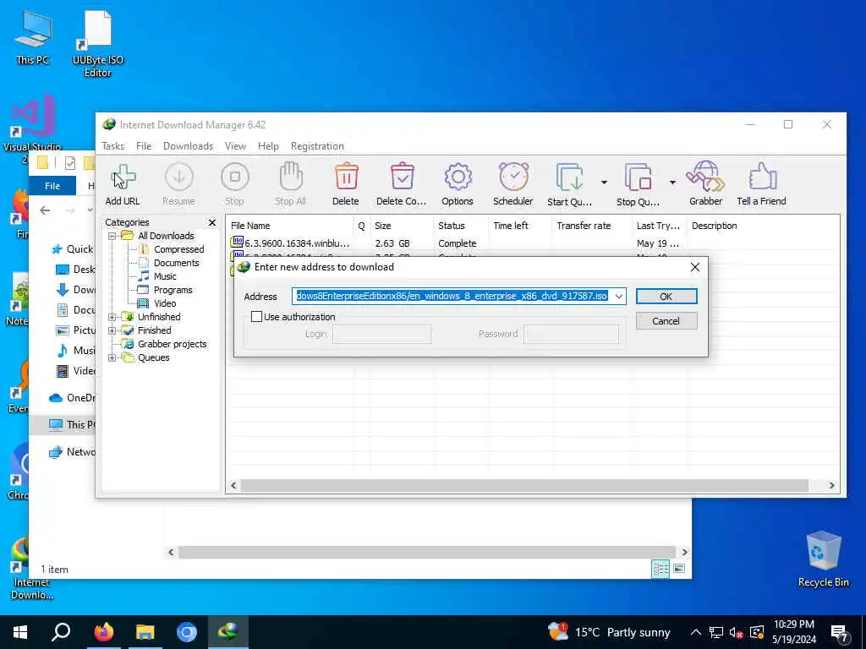The image size is (866, 649).
Task: Click the Stop All hand icon
Action: point(291,177)
